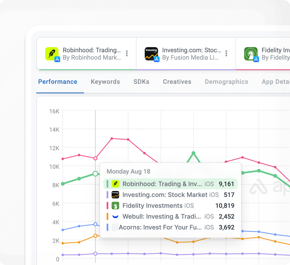Switch to the App Details tab
This screenshot has width=290, height=265.
[x=276, y=82]
